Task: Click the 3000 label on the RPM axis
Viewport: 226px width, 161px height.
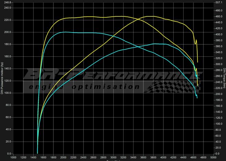Action: [x=113, y=158]
